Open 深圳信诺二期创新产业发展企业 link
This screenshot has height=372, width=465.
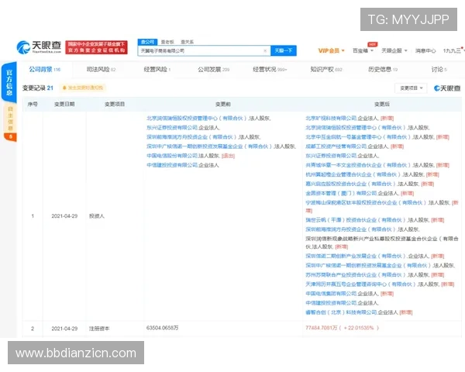[356, 256]
